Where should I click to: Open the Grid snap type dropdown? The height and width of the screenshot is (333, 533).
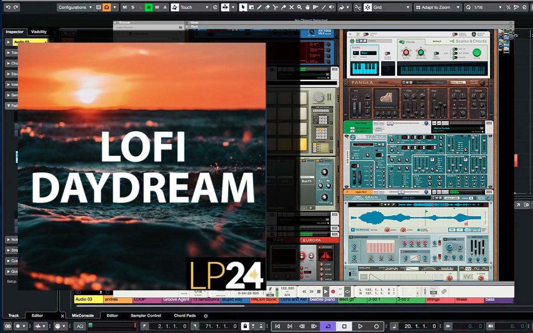391,7
